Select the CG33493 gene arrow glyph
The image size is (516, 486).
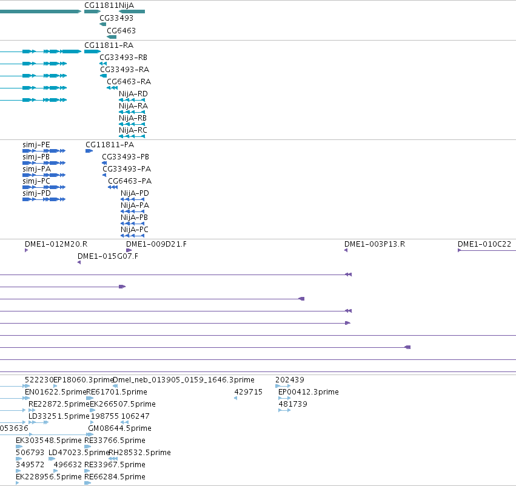point(102,24)
